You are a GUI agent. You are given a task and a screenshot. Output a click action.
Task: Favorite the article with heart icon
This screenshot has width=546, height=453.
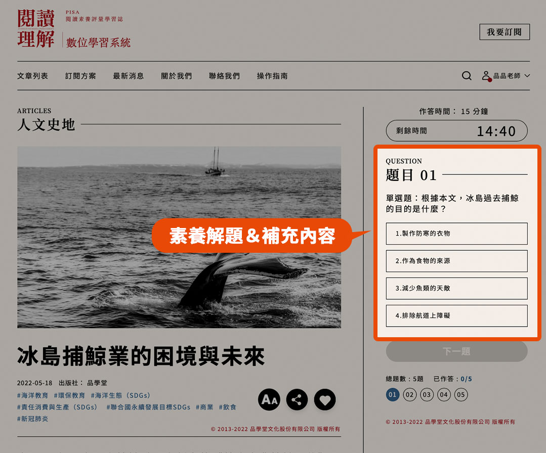point(325,400)
